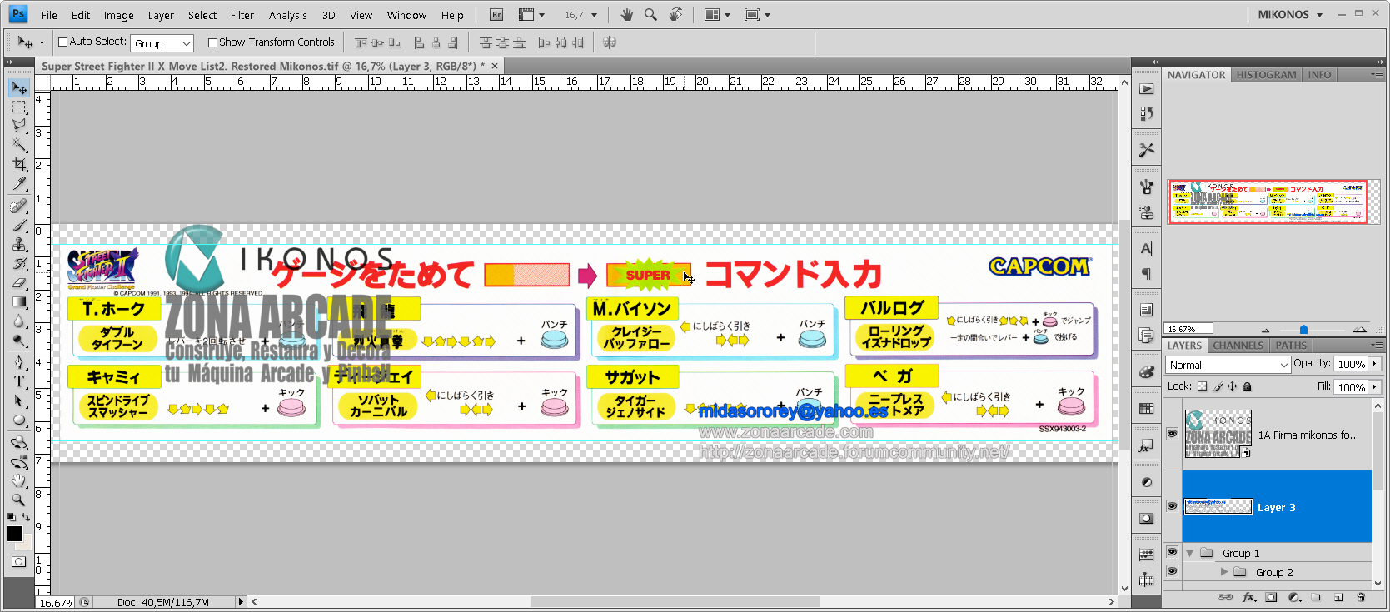Switch to the Channels tab
This screenshot has width=1390, height=612.
pyautogui.click(x=1238, y=346)
